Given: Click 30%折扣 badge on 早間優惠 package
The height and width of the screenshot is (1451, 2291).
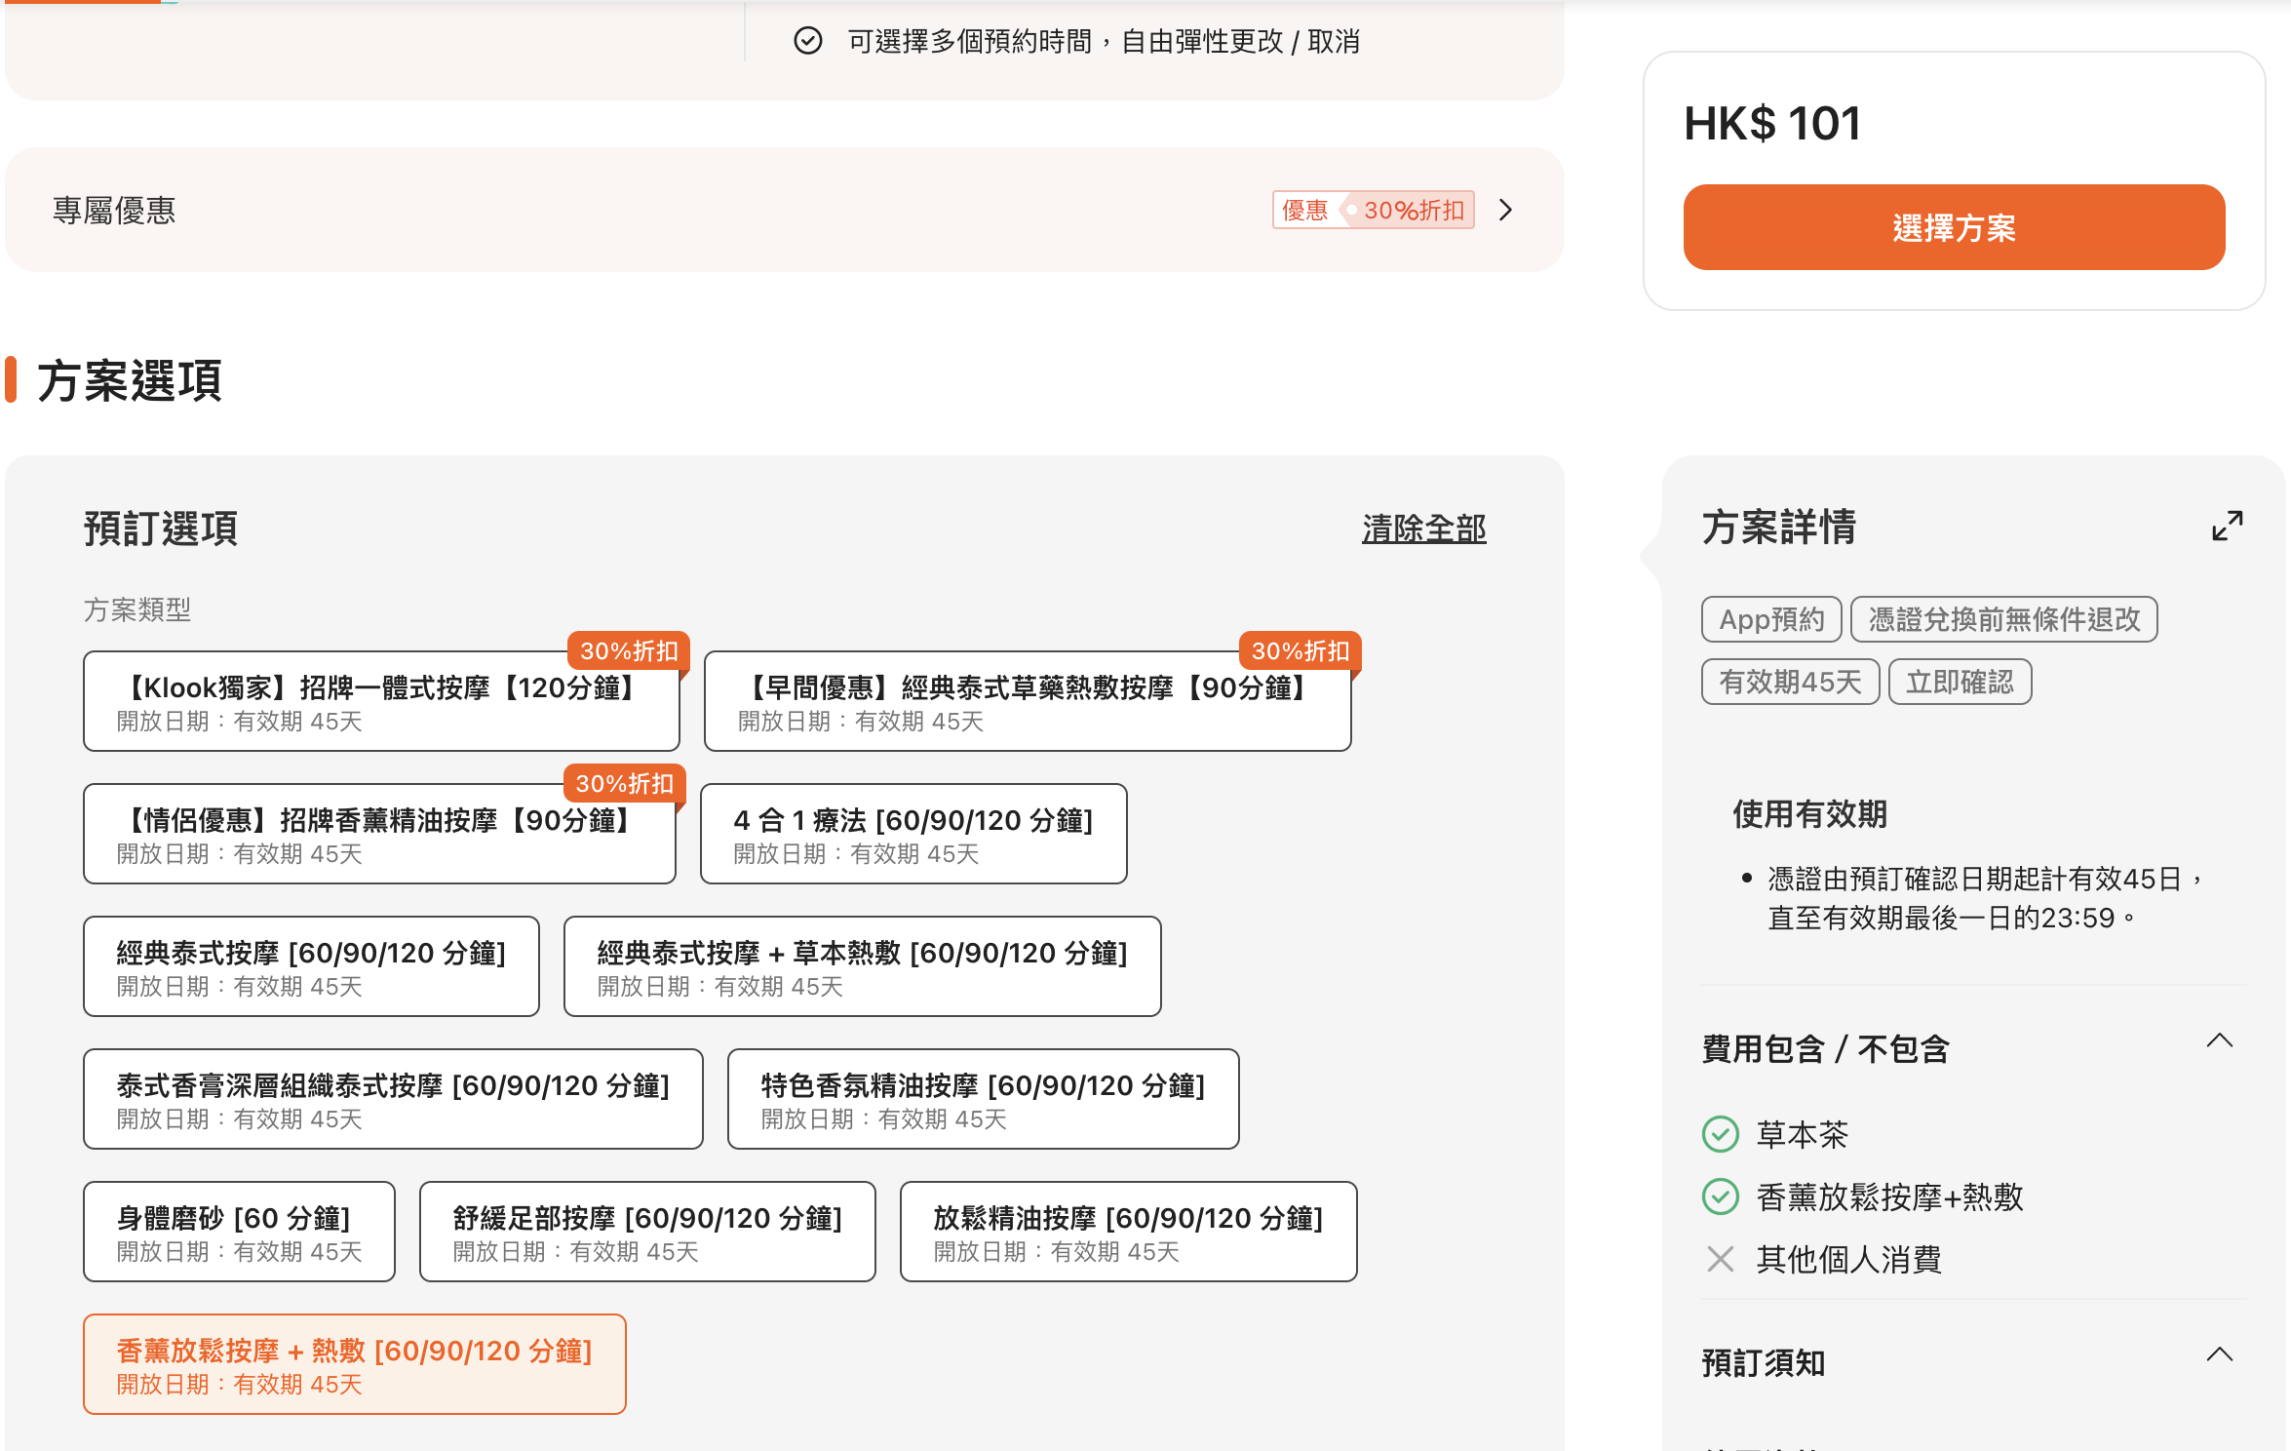Looking at the screenshot, I should click(1300, 651).
